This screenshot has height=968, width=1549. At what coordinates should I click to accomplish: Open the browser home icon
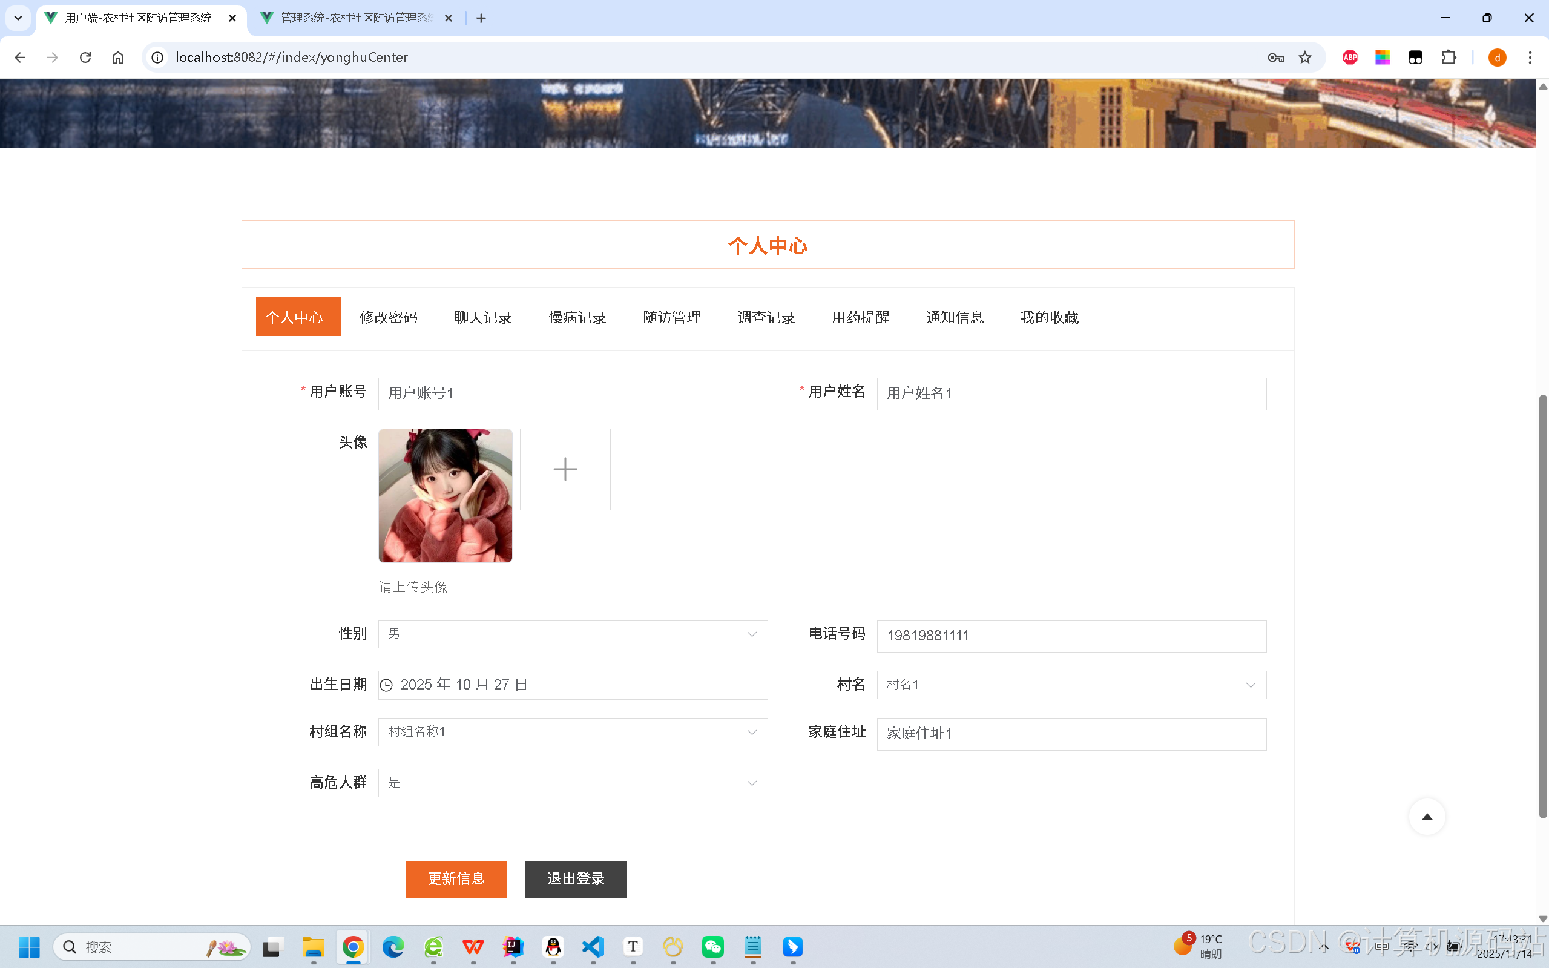[118, 58]
